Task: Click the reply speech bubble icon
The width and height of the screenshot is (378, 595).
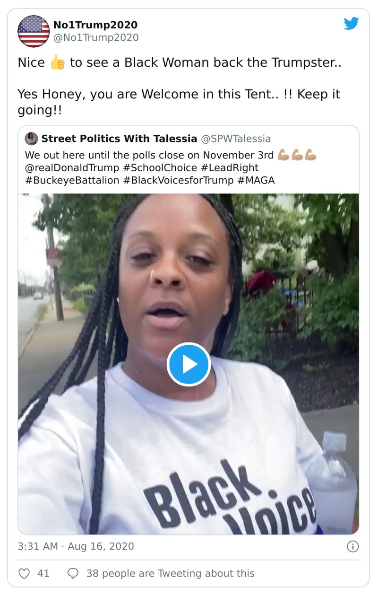Action: click(x=73, y=573)
